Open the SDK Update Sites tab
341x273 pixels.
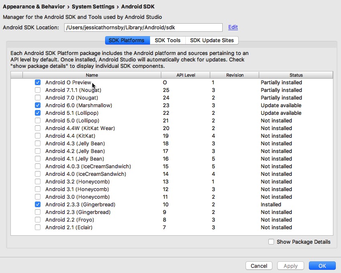[x=212, y=41]
